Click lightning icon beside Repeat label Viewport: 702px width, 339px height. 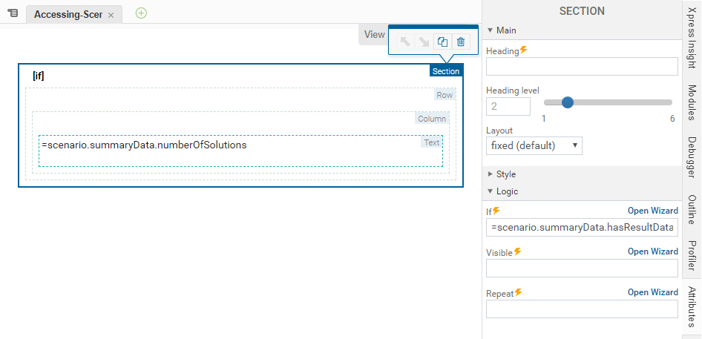pos(517,292)
